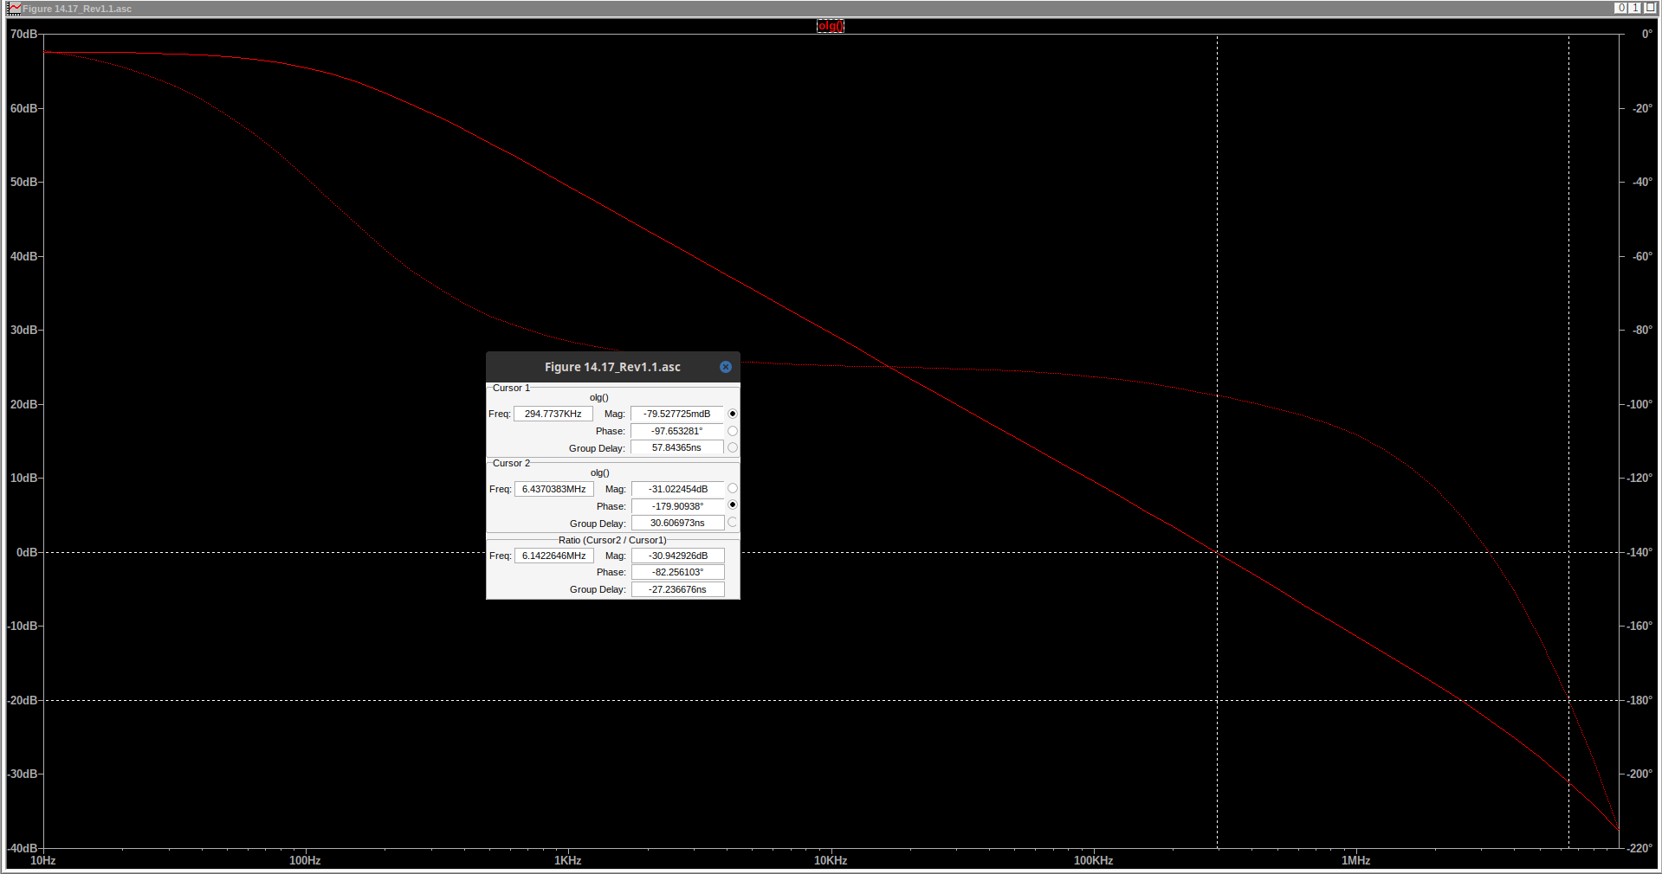Click the olg() trace label at top
Viewport: 1662px width, 874px height.
pyautogui.click(x=831, y=26)
